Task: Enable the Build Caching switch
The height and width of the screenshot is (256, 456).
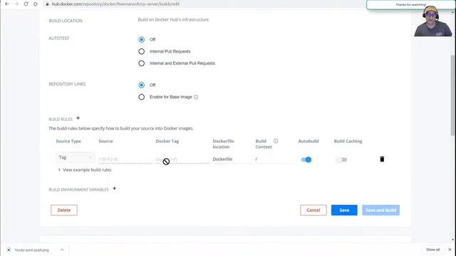Action: [x=341, y=159]
